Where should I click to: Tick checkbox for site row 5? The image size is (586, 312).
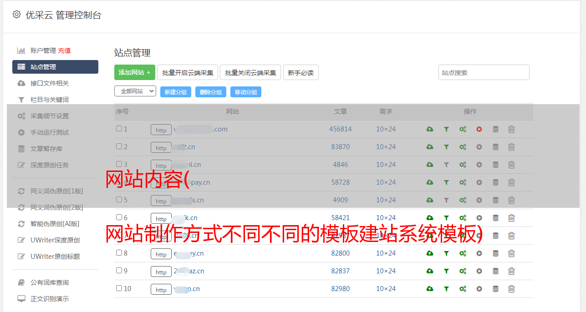(x=119, y=200)
